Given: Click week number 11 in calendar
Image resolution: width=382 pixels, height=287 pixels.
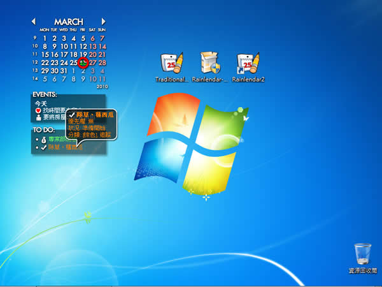Looking at the screenshot, I should pos(35,55).
